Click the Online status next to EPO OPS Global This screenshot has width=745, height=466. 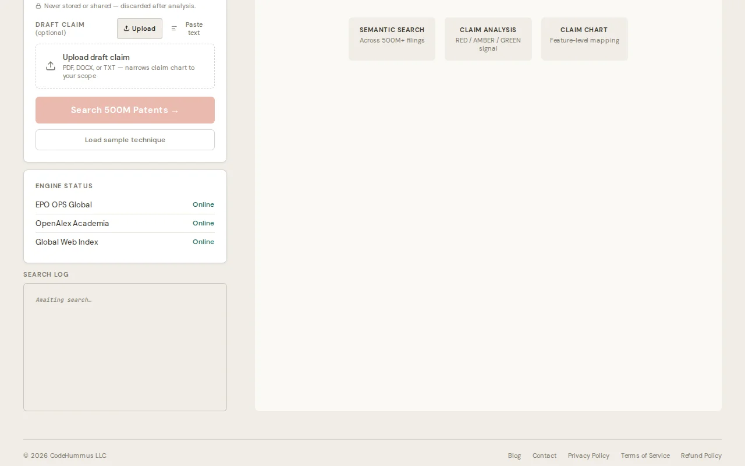pos(203,204)
